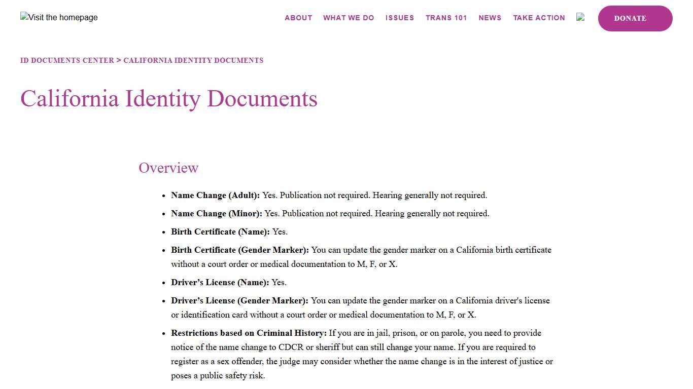Expand the WHAT WE DO dropdown options
The image size is (693, 389).
349,18
